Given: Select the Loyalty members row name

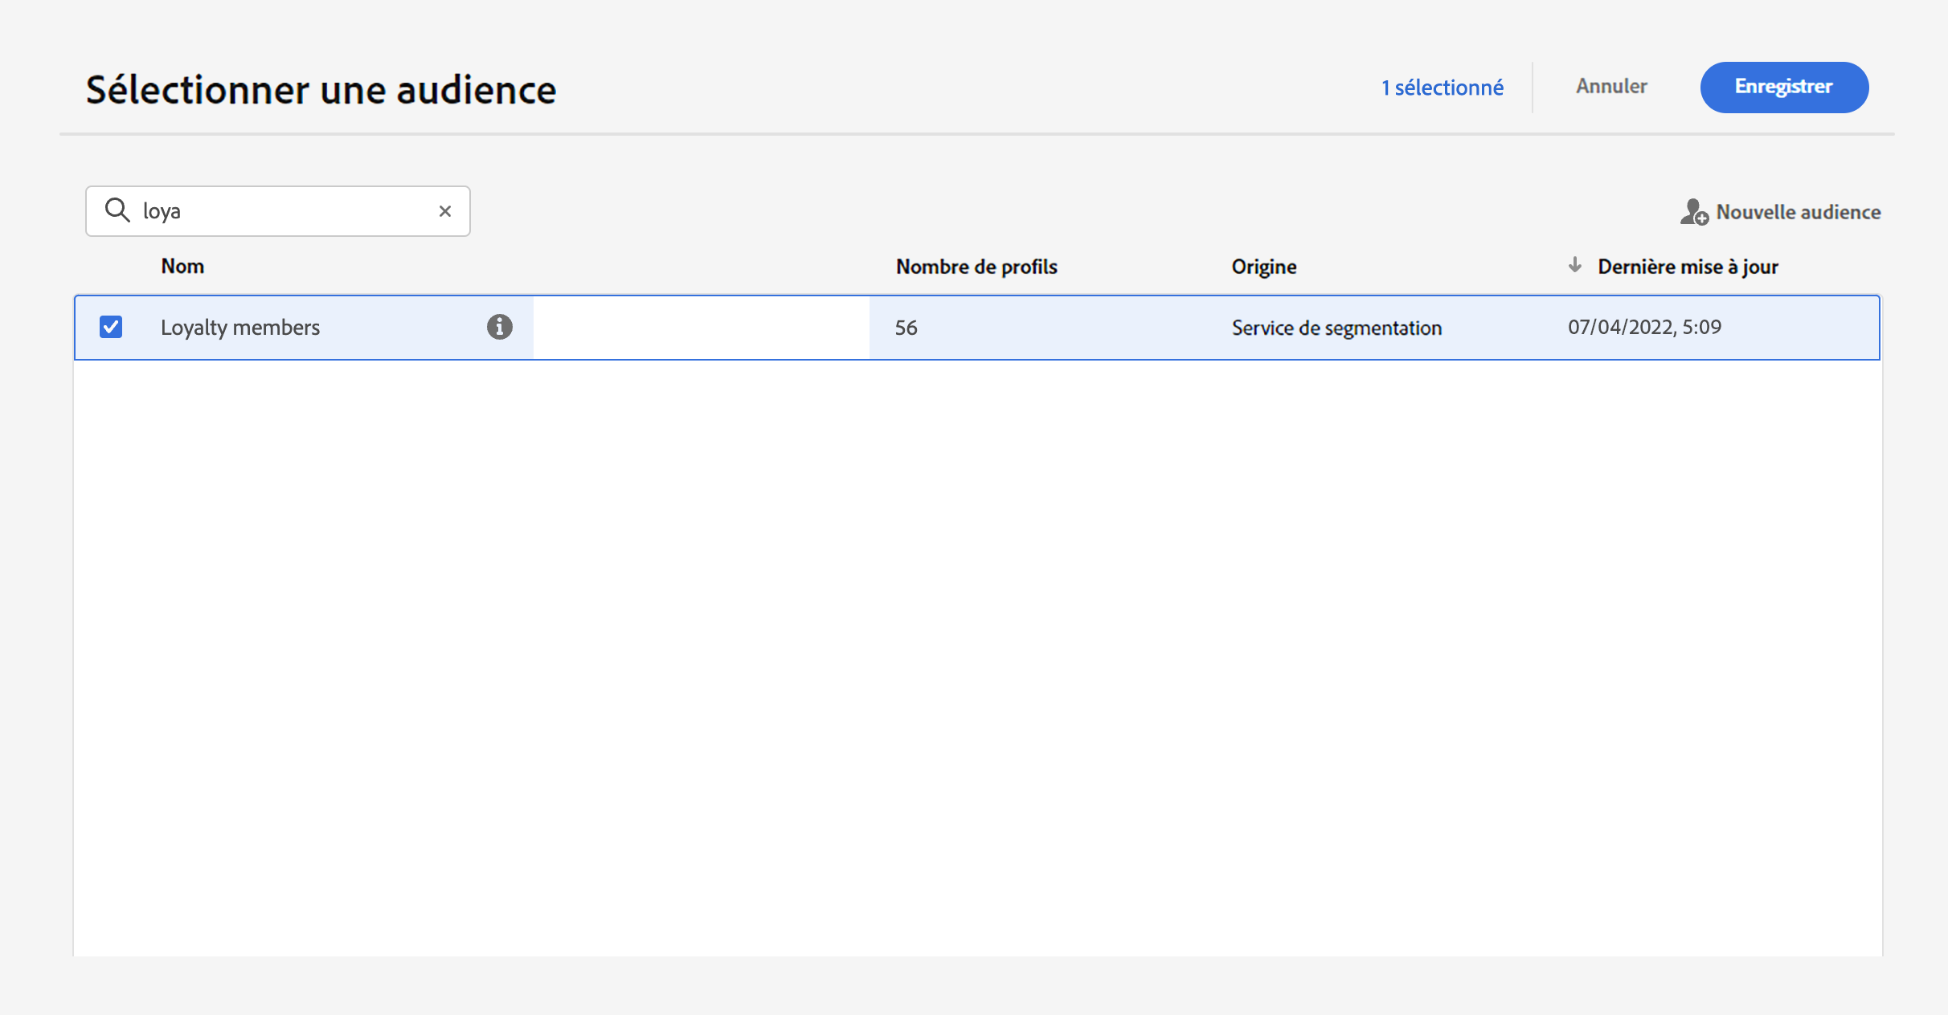Looking at the screenshot, I should [x=240, y=328].
